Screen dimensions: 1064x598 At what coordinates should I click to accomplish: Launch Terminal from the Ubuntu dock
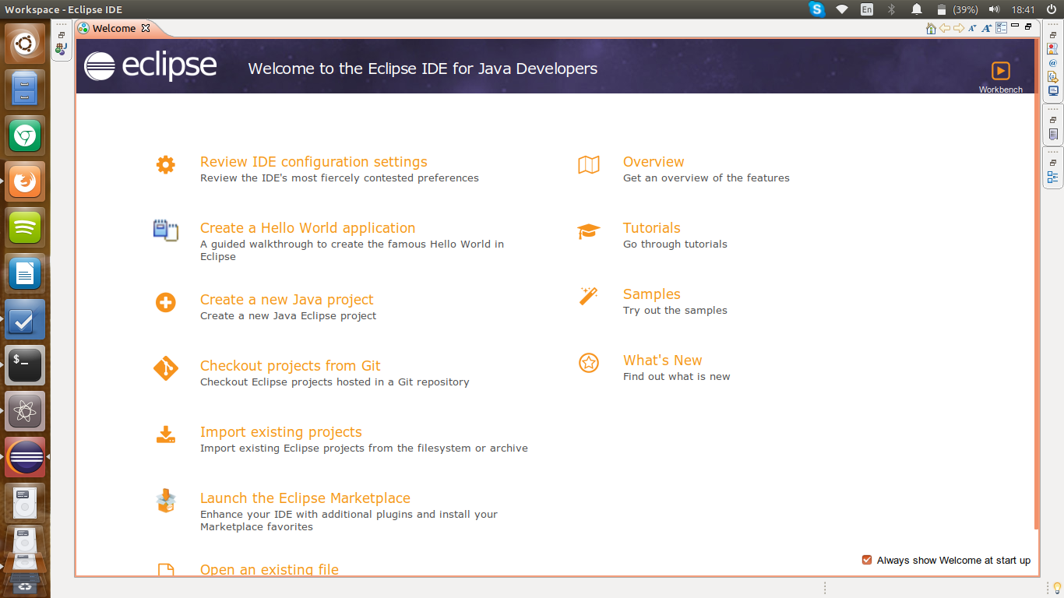tap(26, 364)
